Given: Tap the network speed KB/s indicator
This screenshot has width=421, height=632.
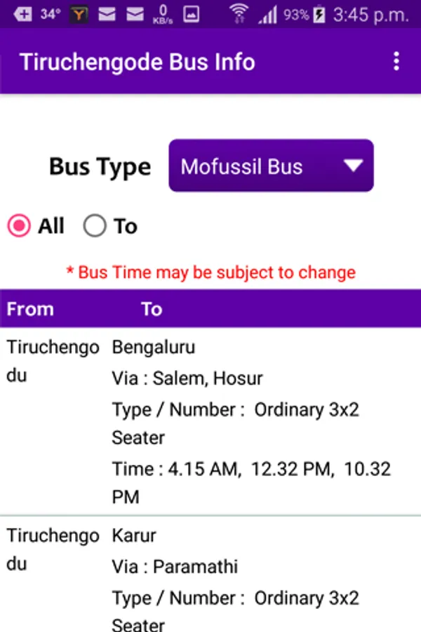Looking at the screenshot, I should pos(163,15).
